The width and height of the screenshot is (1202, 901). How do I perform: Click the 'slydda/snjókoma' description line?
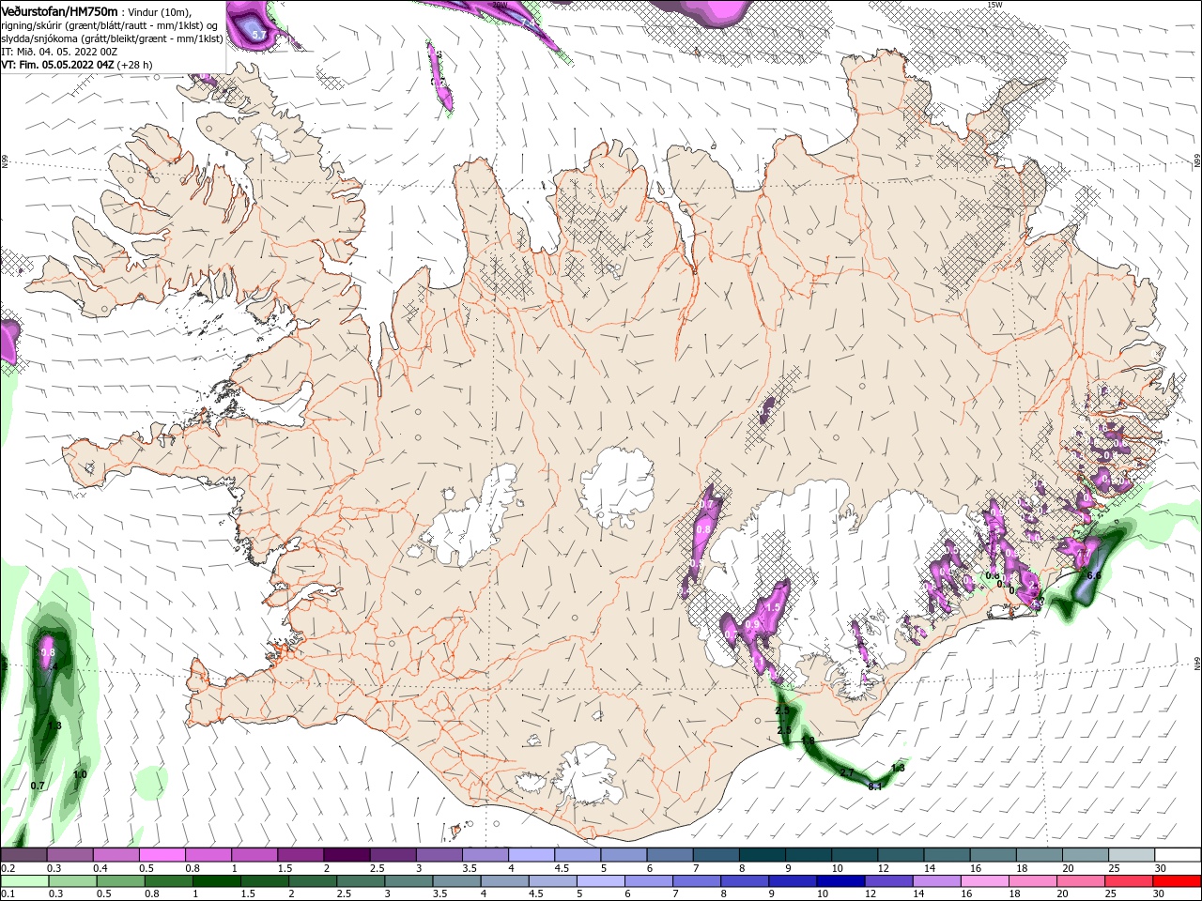point(112,38)
